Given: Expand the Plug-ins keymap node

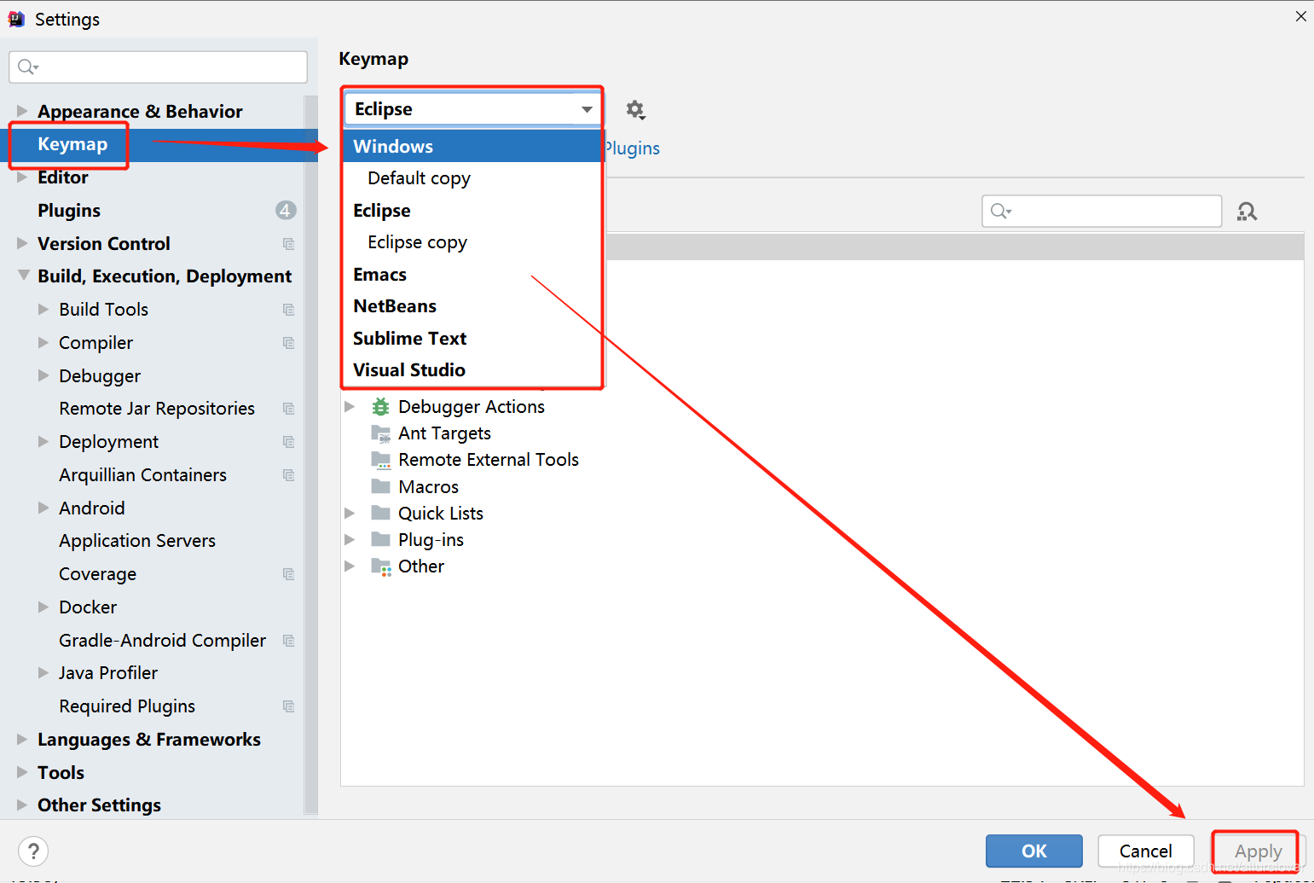Looking at the screenshot, I should (350, 539).
